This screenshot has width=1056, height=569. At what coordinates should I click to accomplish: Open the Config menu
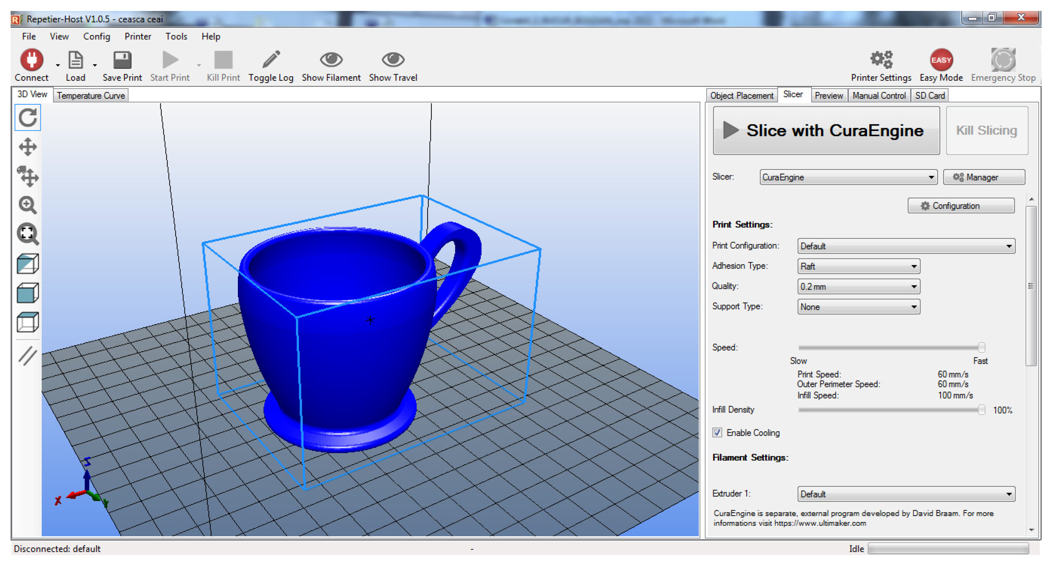click(x=96, y=37)
